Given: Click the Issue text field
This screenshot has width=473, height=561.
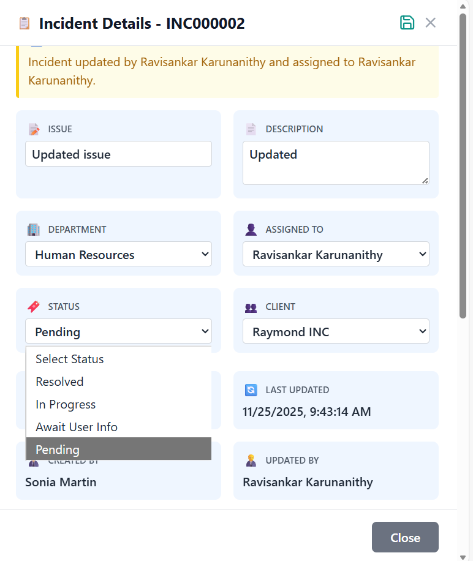Looking at the screenshot, I should [x=118, y=154].
